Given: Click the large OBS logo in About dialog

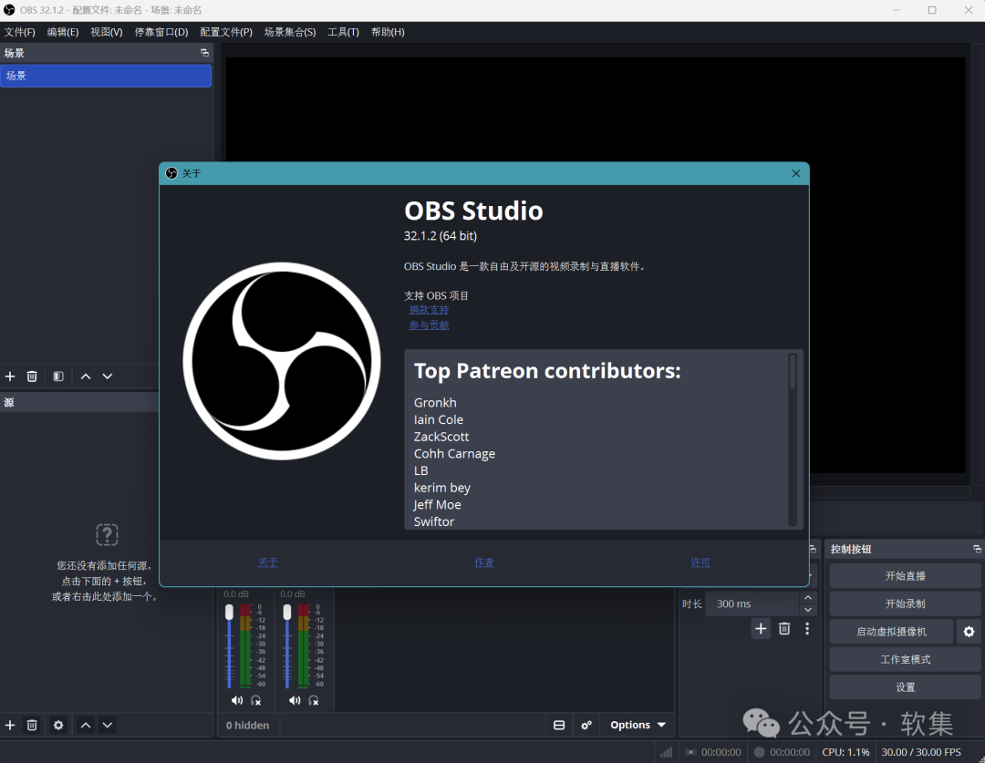Looking at the screenshot, I should [282, 361].
